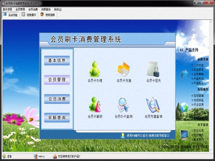Click the application icon in title bar
The width and height of the screenshot is (215, 161).
(x=3, y=3)
